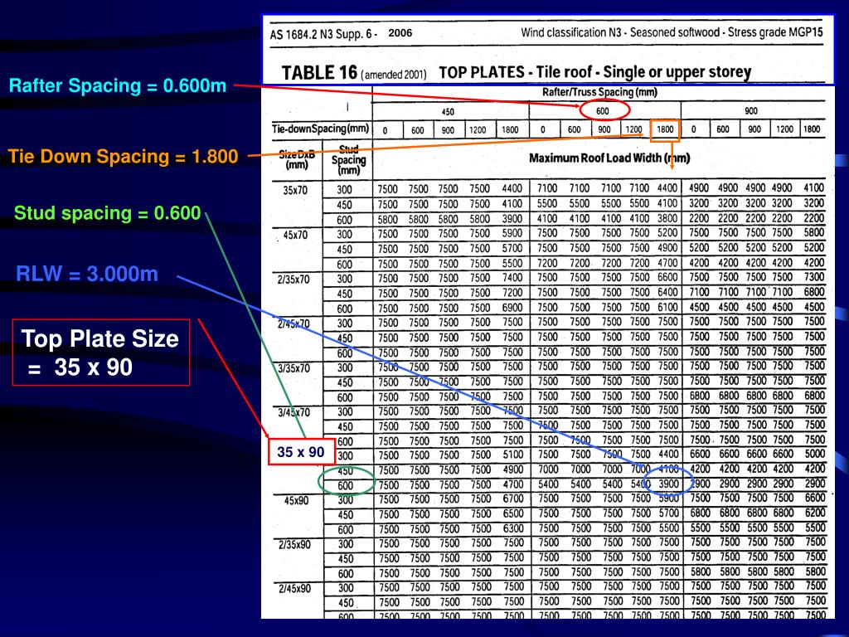The width and height of the screenshot is (849, 637).
Task: Click the '6700' value in the 45x90 row
Action: tap(512, 498)
